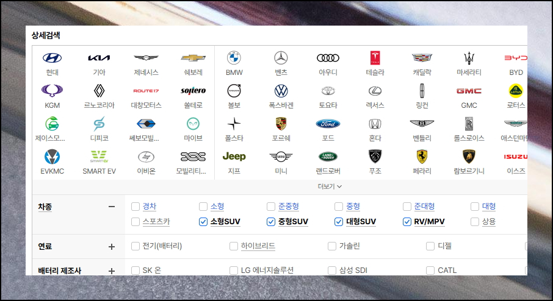Select the Lincoln (링컨) brand logo
The height and width of the screenshot is (301, 553).
[x=422, y=91]
